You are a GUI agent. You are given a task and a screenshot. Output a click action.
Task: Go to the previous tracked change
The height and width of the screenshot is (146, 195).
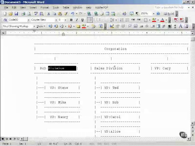[50, 26]
